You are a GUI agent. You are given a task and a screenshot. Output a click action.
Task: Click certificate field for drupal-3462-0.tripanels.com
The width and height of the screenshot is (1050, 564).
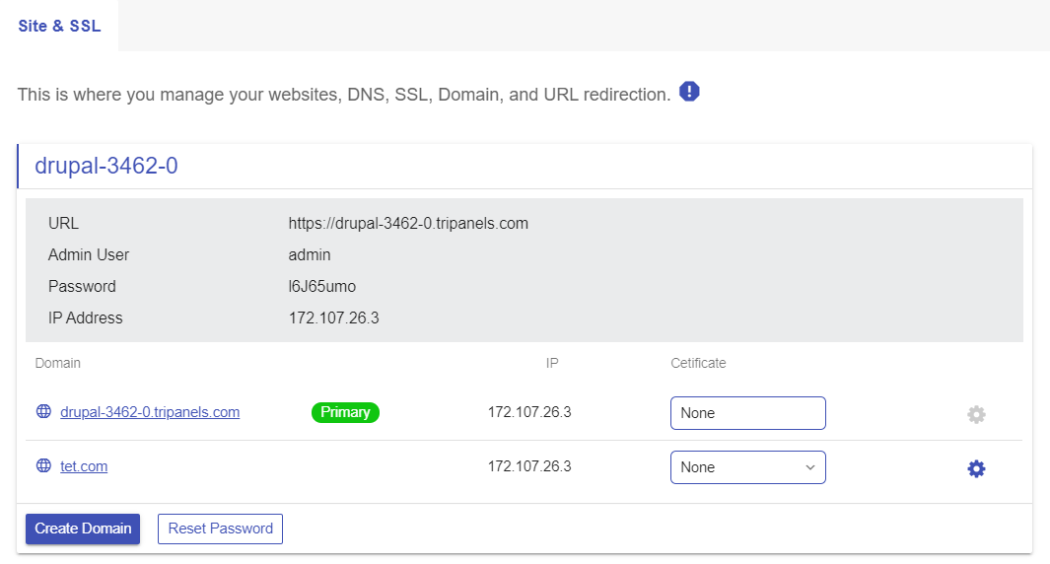748,413
